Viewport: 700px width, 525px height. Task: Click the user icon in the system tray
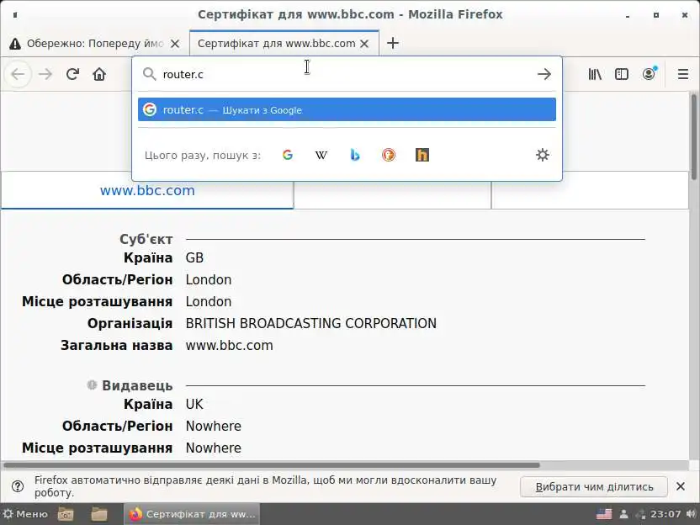pyautogui.click(x=623, y=514)
